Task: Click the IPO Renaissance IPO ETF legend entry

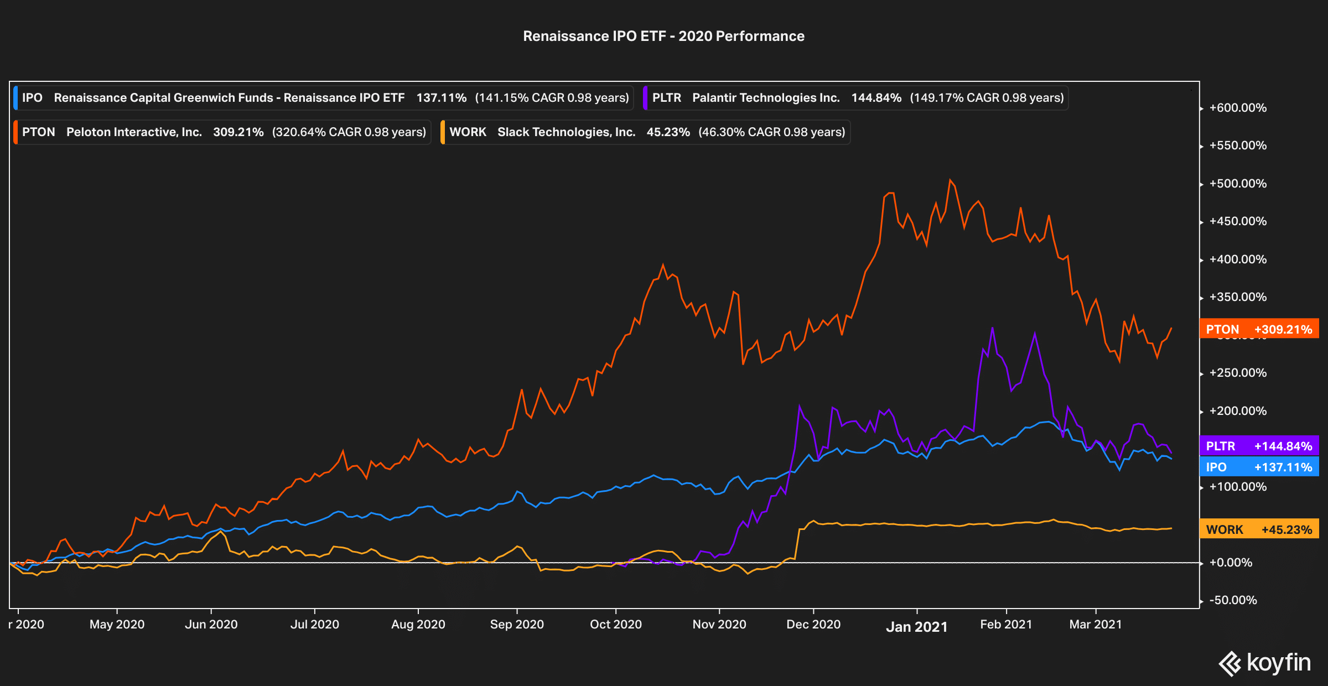Action: click(x=323, y=98)
